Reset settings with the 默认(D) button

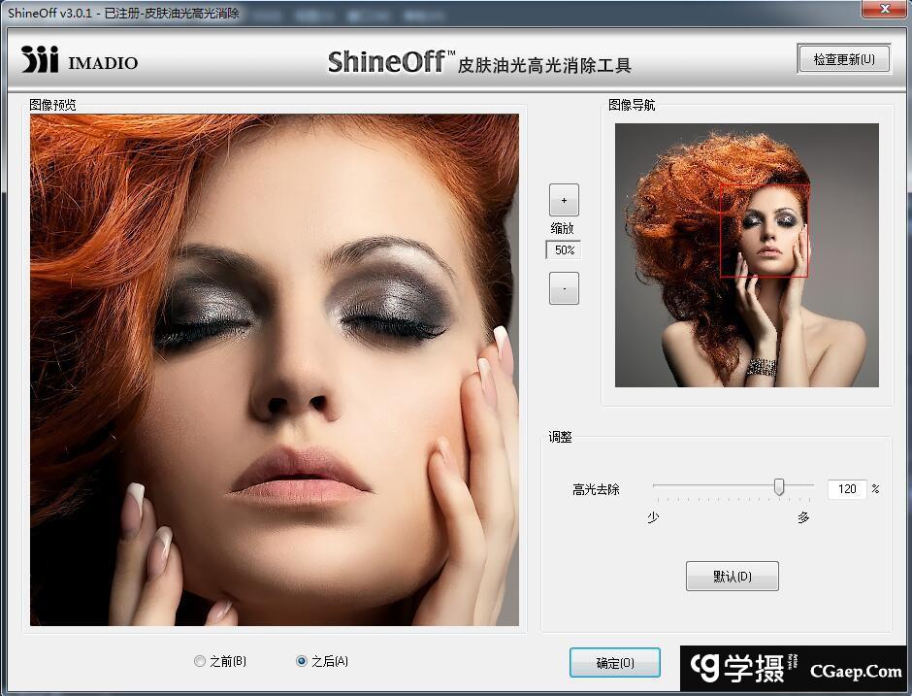732,576
